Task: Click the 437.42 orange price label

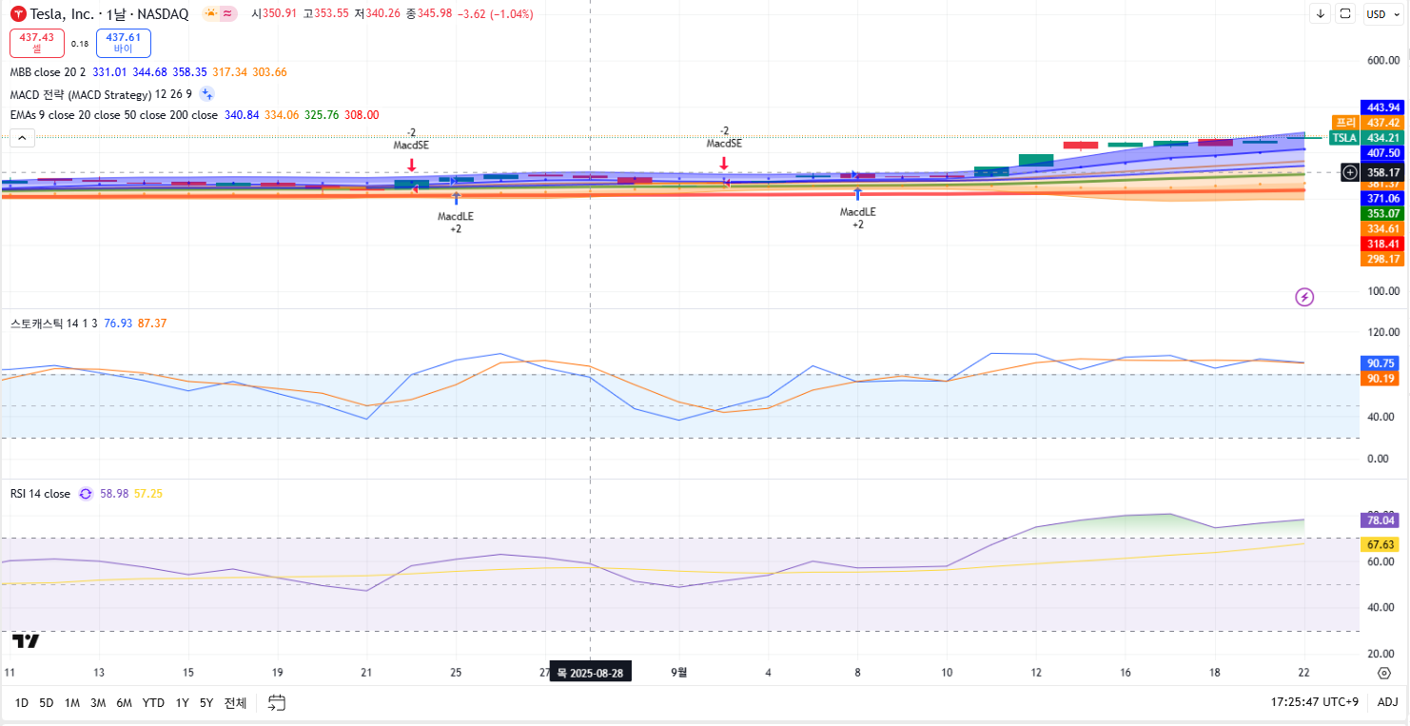Action: pos(1382,123)
